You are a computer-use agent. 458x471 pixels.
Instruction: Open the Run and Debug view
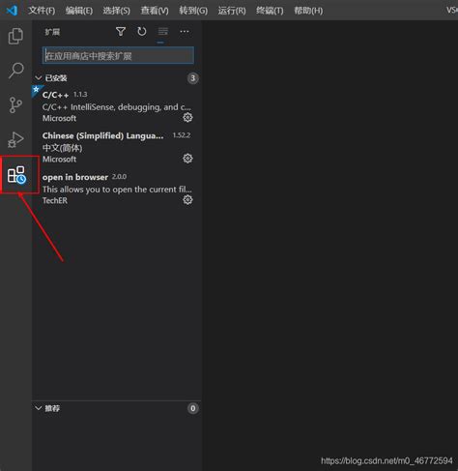[15, 139]
